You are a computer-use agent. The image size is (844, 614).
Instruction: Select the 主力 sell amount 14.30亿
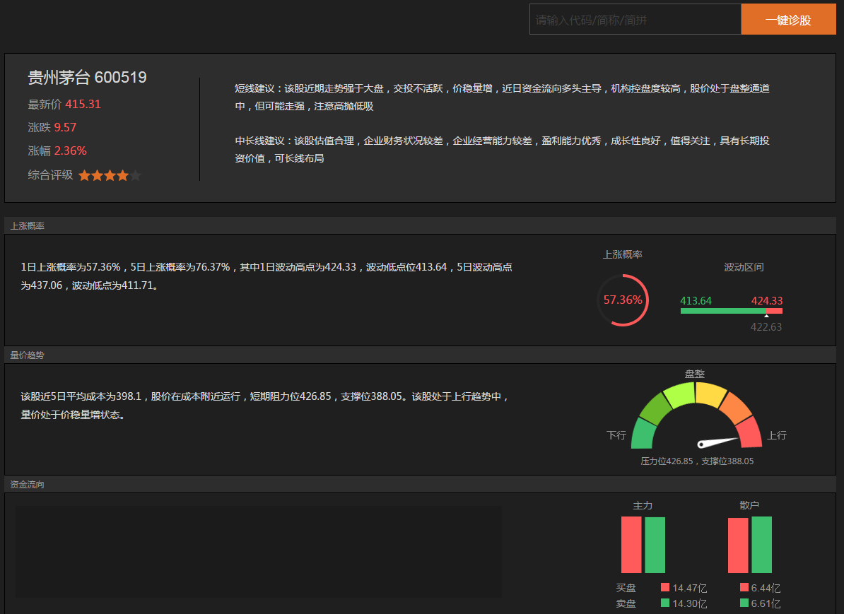point(689,603)
